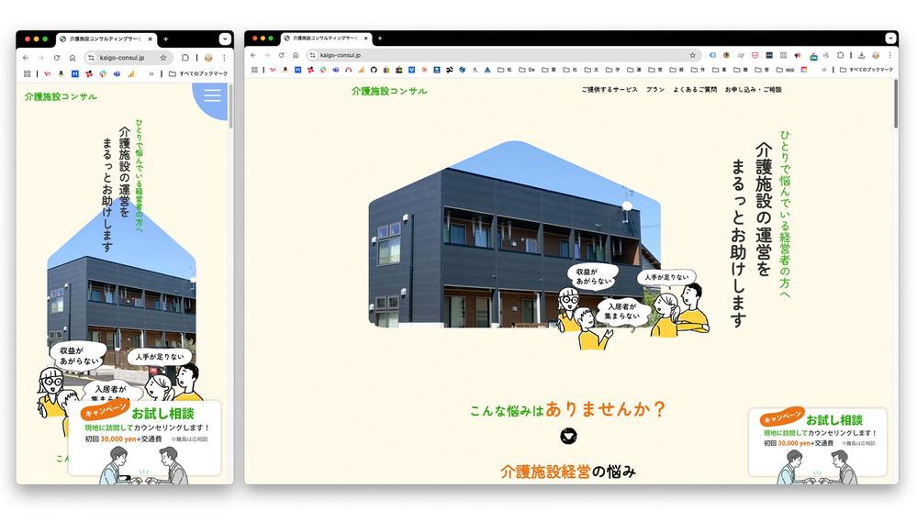Click the profile avatar in the wide window
This screenshot has width=917, height=522.
point(876,55)
